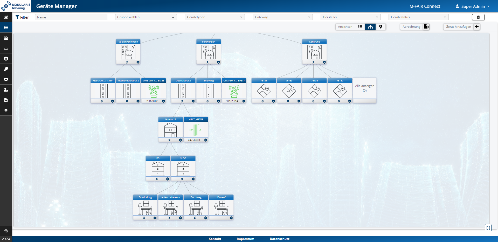
Task: Open the user groups sidebar icon
Action: pos(6,79)
